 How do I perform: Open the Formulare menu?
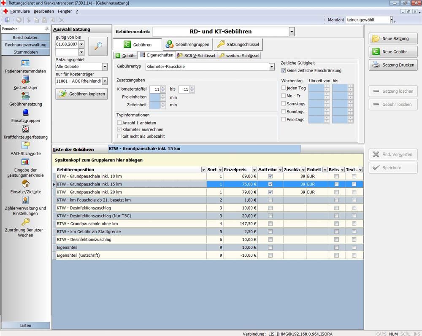[19, 11]
